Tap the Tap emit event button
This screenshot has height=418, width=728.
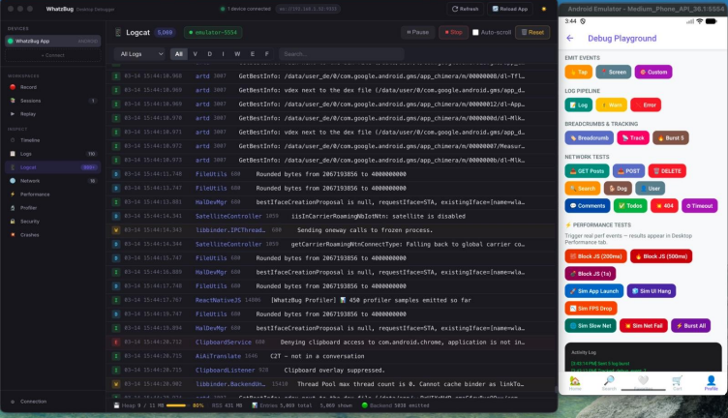click(x=579, y=72)
